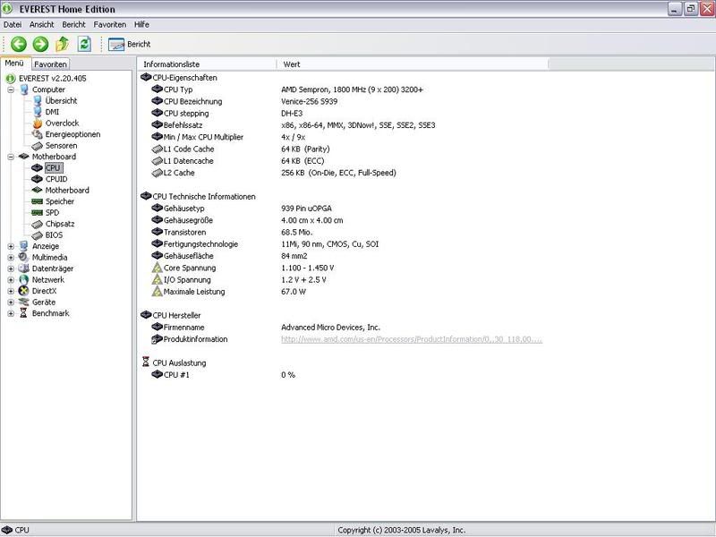Select the Maximale Leistung row
This screenshot has height=537, width=716.
point(228,292)
